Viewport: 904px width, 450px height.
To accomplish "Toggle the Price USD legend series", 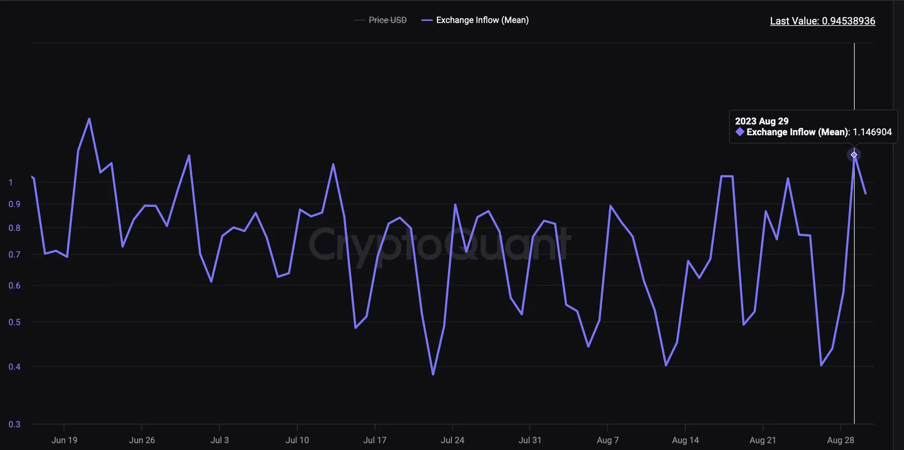I will [x=381, y=20].
